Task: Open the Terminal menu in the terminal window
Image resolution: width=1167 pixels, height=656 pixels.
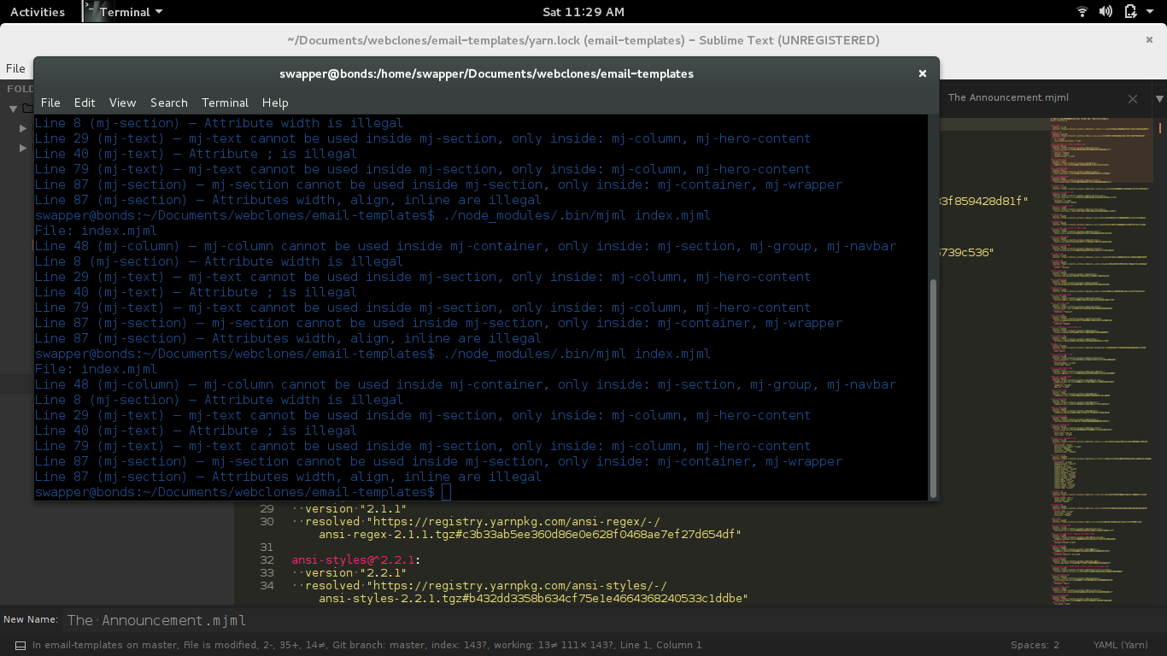Action: click(x=225, y=102)
